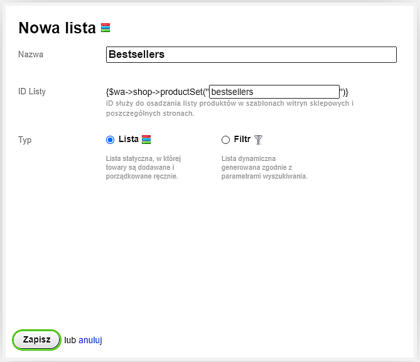This screenshot has width=420, height=362.
Task: Click the Nazwa field label
Action: coord(31,55)
